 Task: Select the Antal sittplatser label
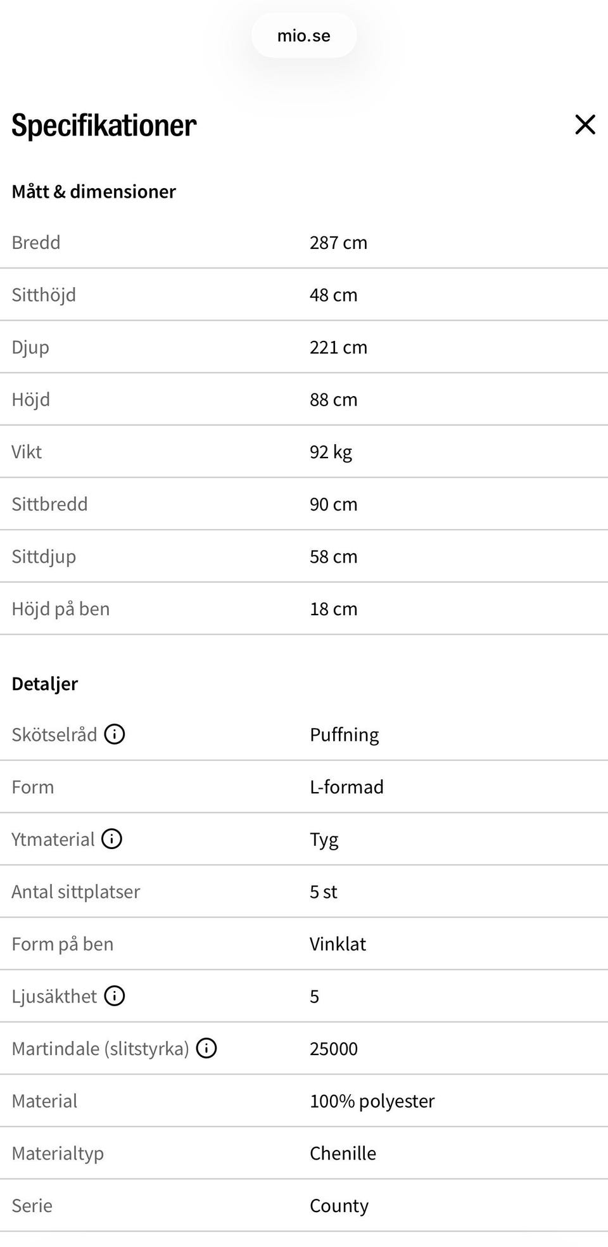75,892
